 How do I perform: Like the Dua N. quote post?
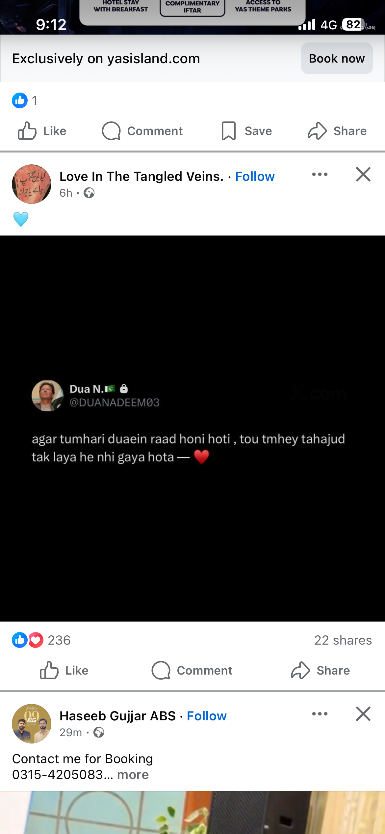pyautogui.click(x=64, y=670)
